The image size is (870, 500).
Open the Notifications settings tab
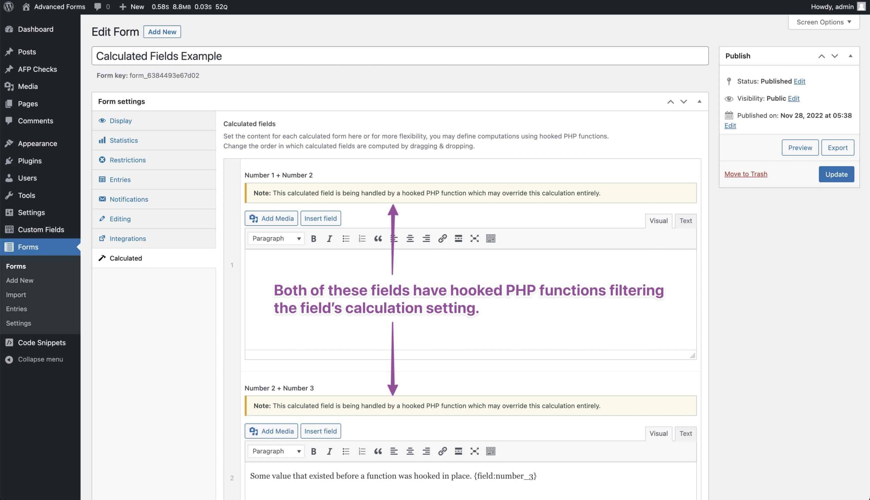point(129,200)
